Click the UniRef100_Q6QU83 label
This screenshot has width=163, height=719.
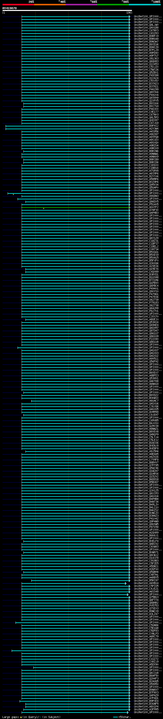point(146,61)
